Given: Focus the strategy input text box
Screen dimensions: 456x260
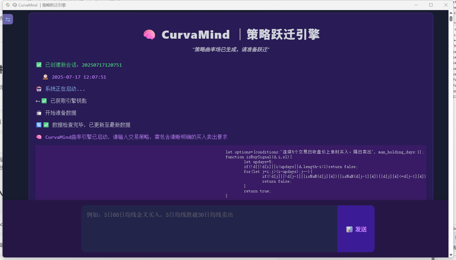Looking at the screenshot, I should click(x=209, y=228).
